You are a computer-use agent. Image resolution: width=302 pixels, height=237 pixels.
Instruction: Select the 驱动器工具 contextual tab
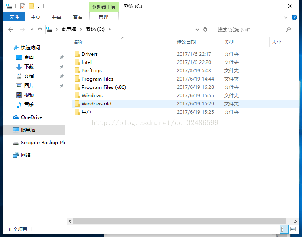(103, 7)
